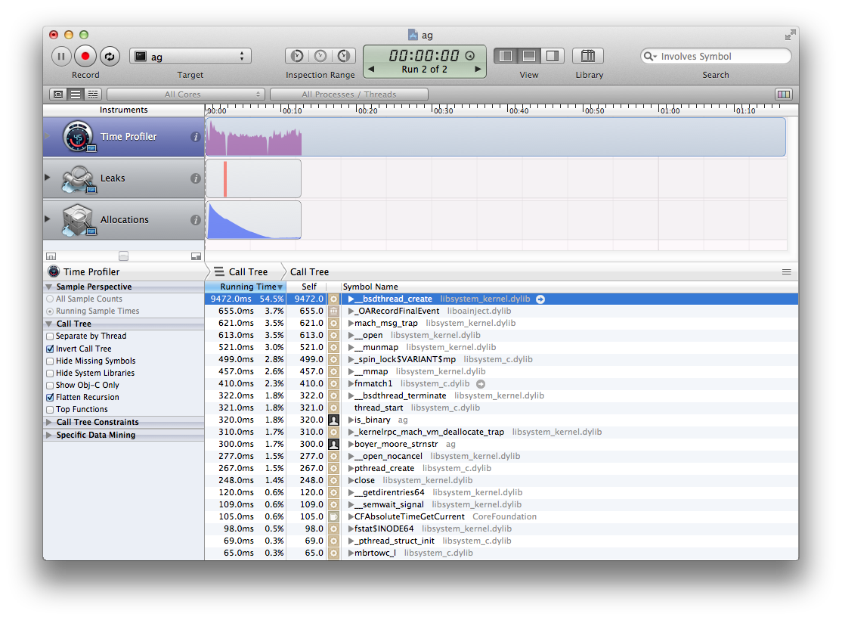Set inspection range start marker button

297,56
